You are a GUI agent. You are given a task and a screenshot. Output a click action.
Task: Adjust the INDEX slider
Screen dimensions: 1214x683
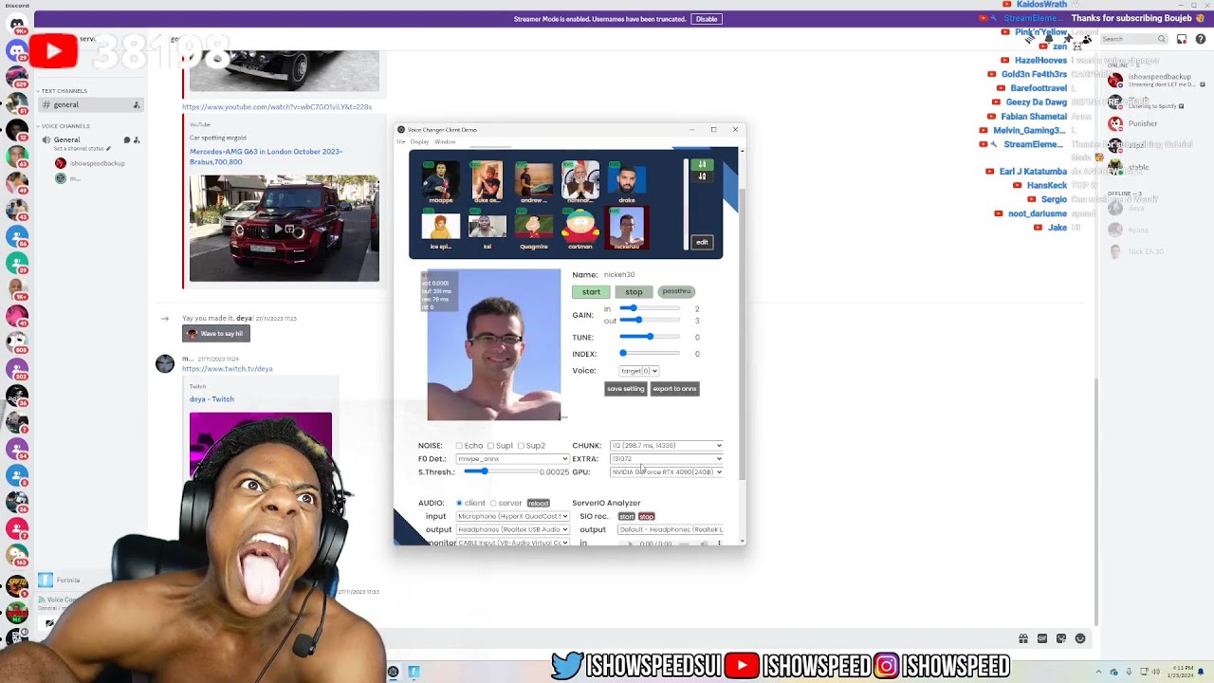click(650, 353)
